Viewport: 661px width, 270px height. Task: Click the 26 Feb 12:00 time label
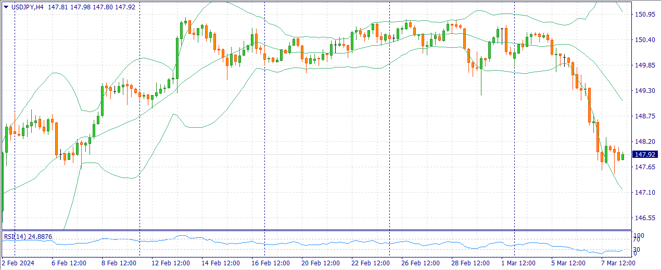point(421,263)
